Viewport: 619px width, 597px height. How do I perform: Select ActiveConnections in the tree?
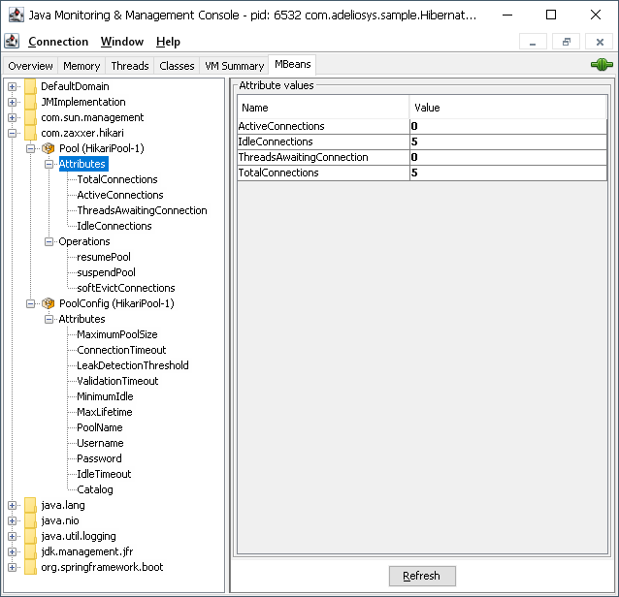(120, 195)
